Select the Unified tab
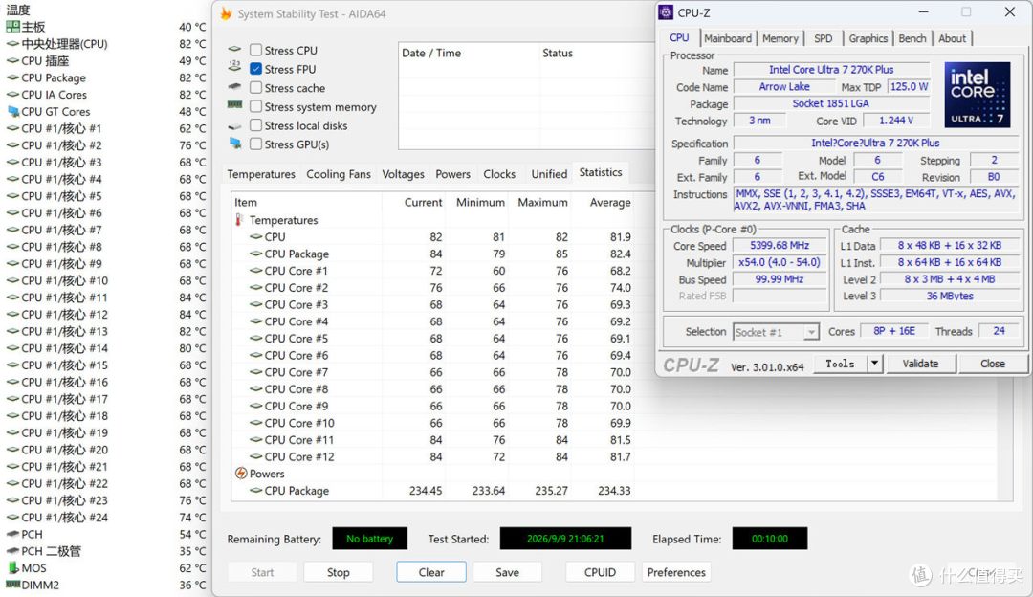1033x597 pixels. click(549, 174)
